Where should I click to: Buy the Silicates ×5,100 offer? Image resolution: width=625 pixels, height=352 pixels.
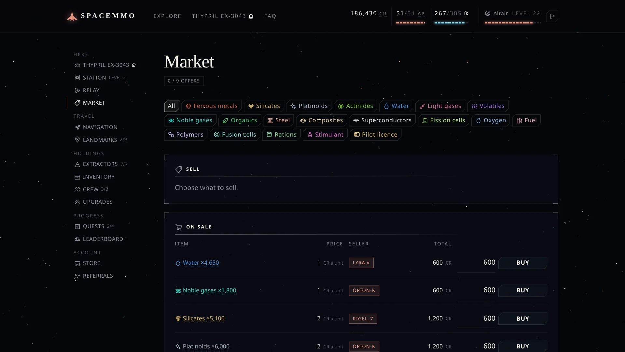523,319
